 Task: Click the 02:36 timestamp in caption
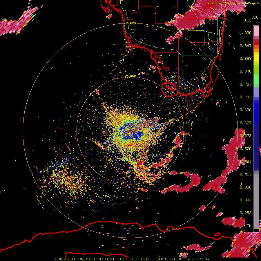202,259
